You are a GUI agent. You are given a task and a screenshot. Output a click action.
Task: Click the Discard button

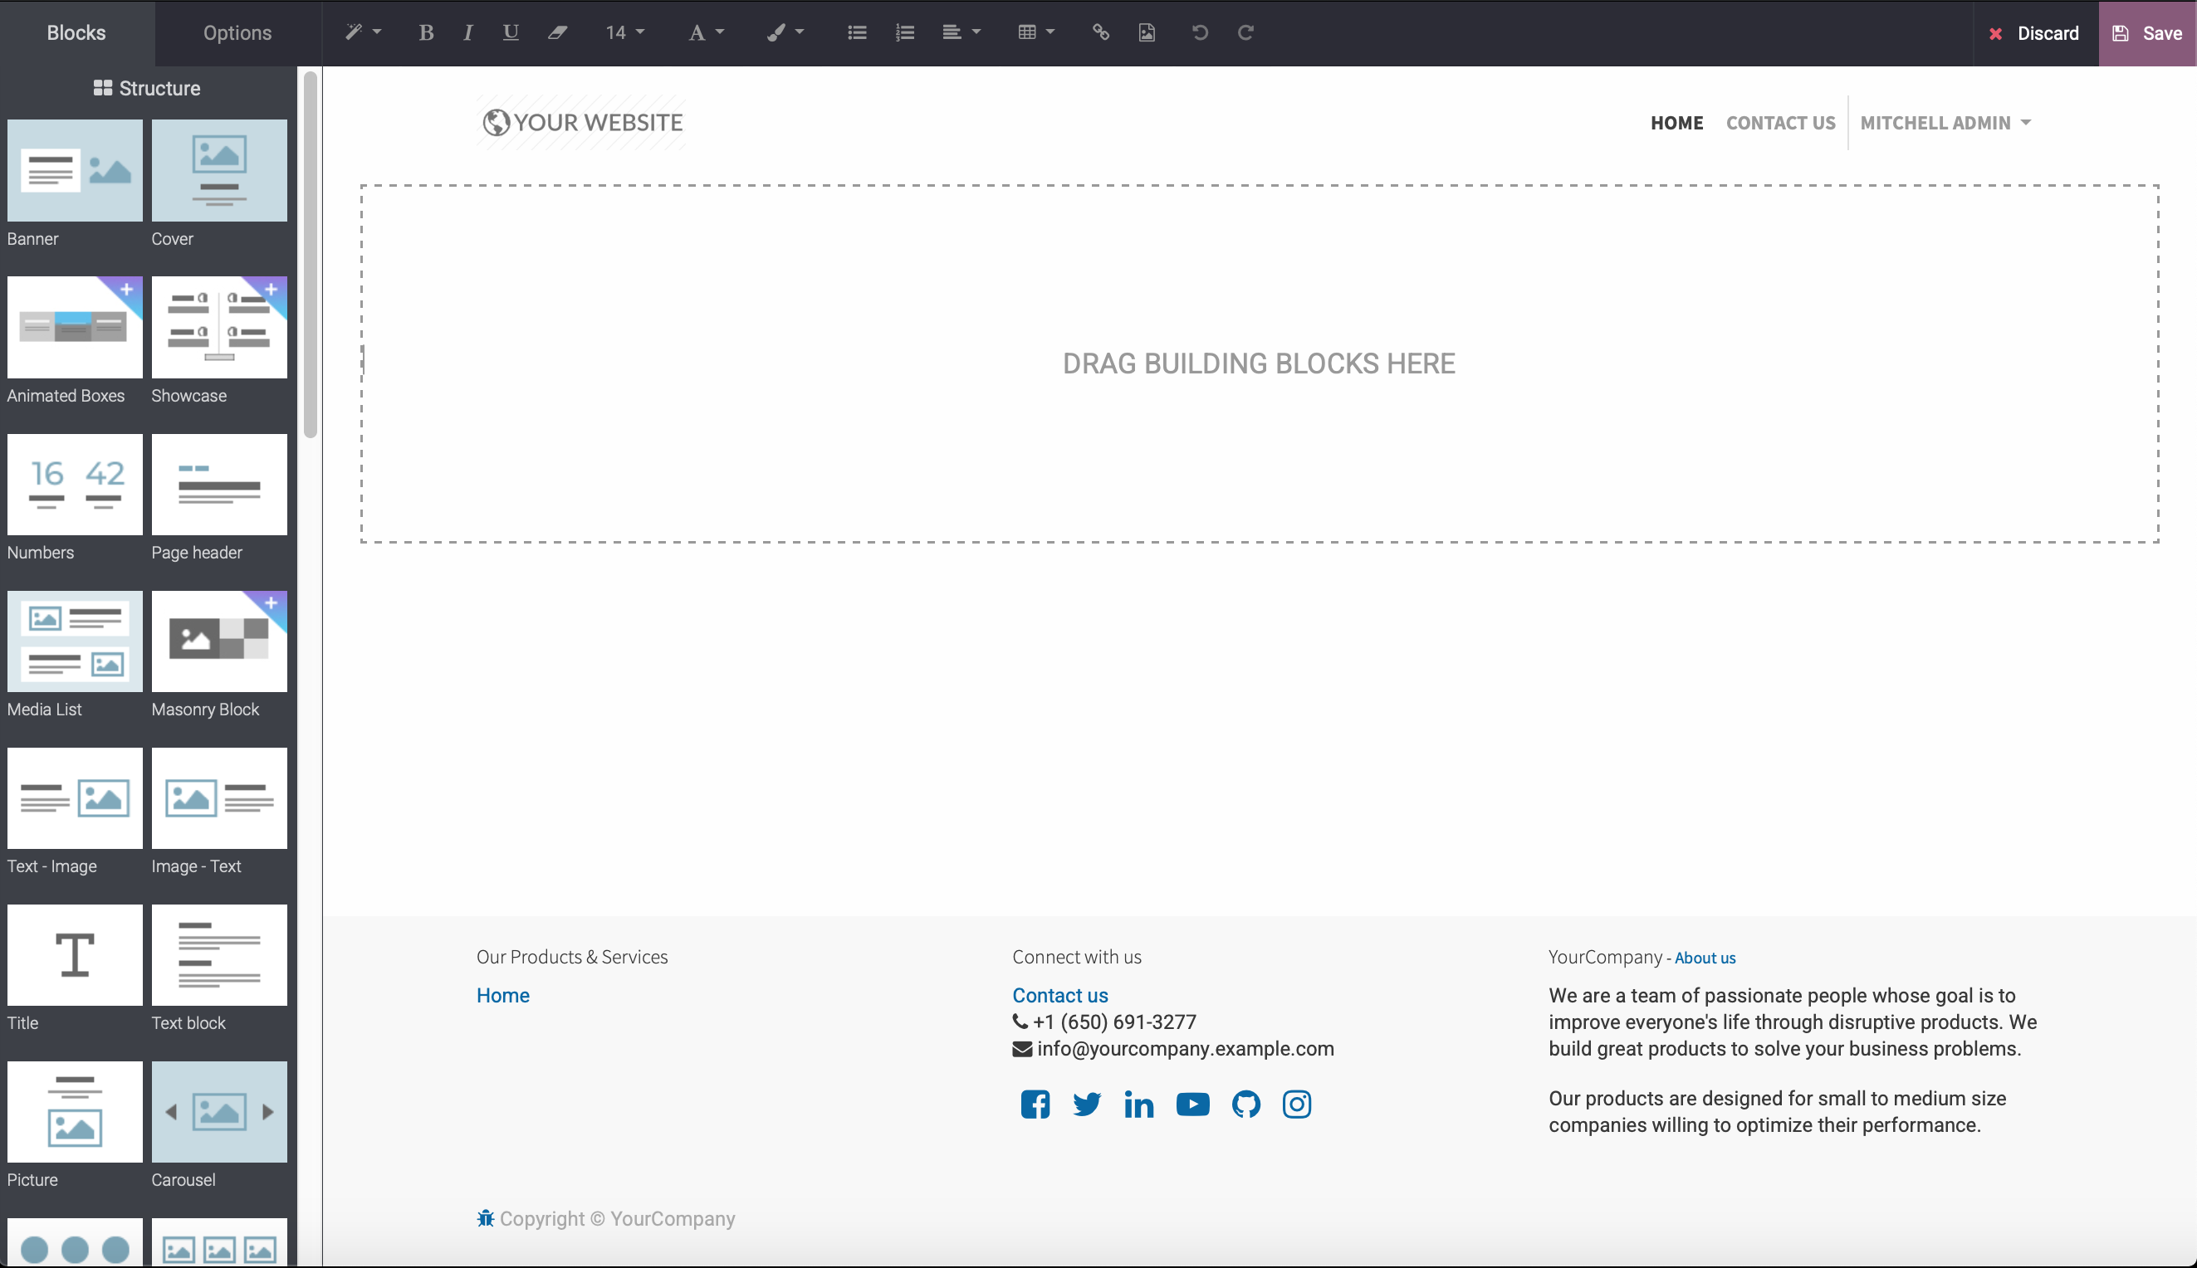click(x=2034, y=33)
